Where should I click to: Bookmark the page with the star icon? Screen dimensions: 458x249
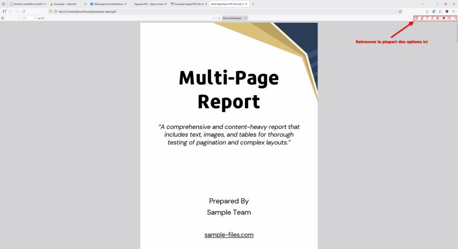400,11
